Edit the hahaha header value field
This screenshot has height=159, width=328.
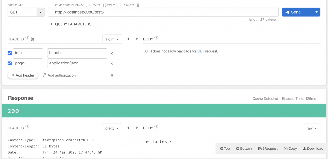point(77,53)
